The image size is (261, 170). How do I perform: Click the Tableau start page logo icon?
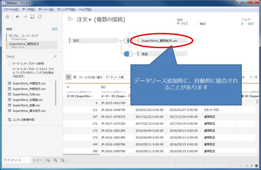point(7,17)
